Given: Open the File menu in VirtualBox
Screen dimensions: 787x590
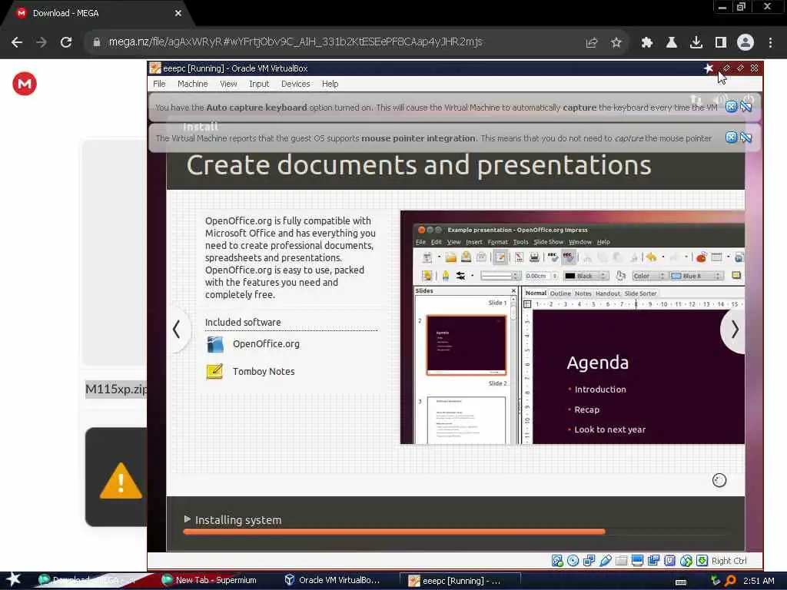Looking at the screenshot, I should (x=159, y=84).
